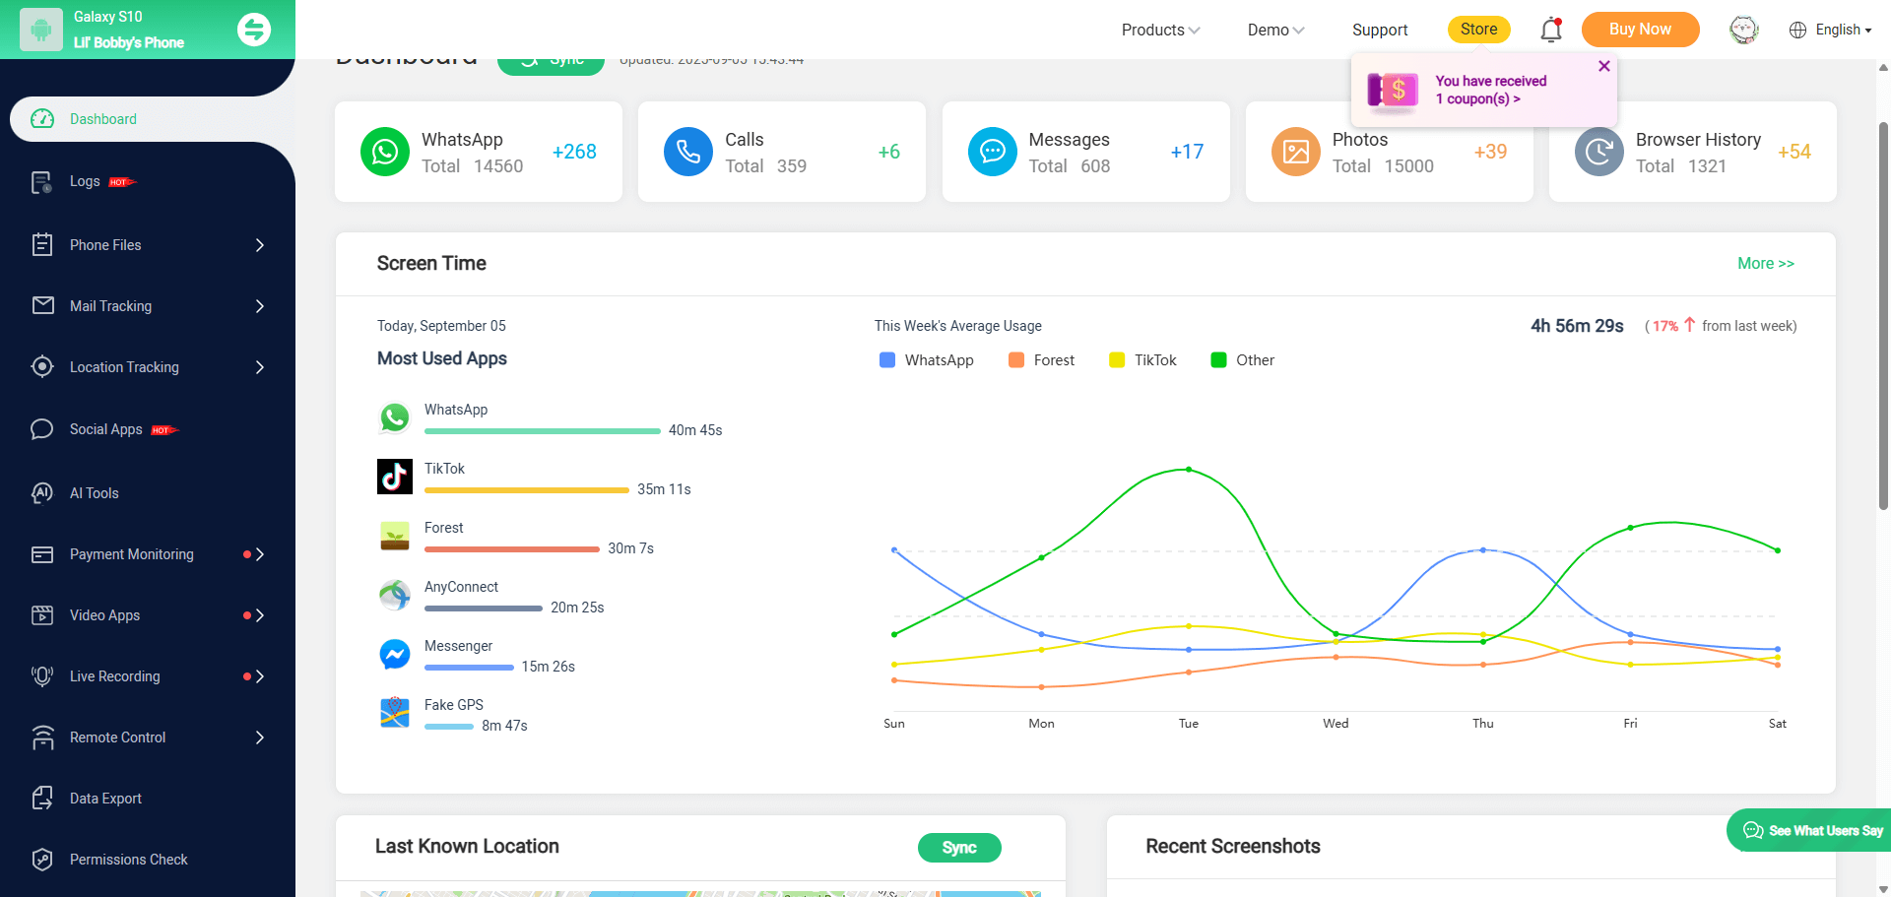Screen dimensions: 1891x897
Task: Open the Products dropdown menu
Action: click(x=1160, y=30)
